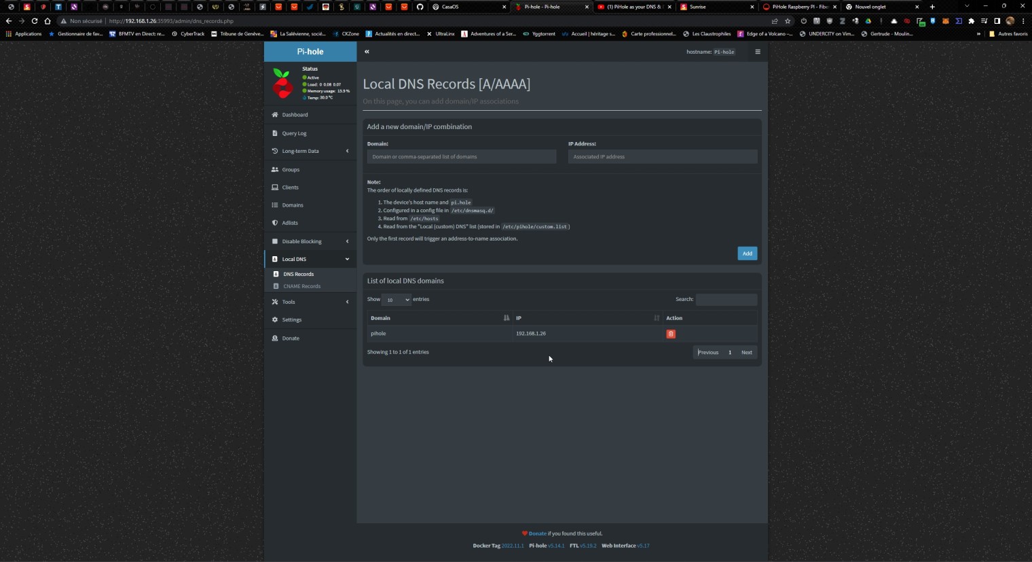Viewport: 1032px width, 562px height.
Task: Collapse sidebar using double-chevron icon
Action: (367, 52)
